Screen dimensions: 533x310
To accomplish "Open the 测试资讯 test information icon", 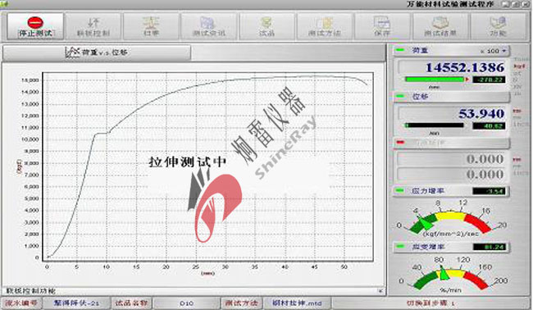I will point(209,26).
